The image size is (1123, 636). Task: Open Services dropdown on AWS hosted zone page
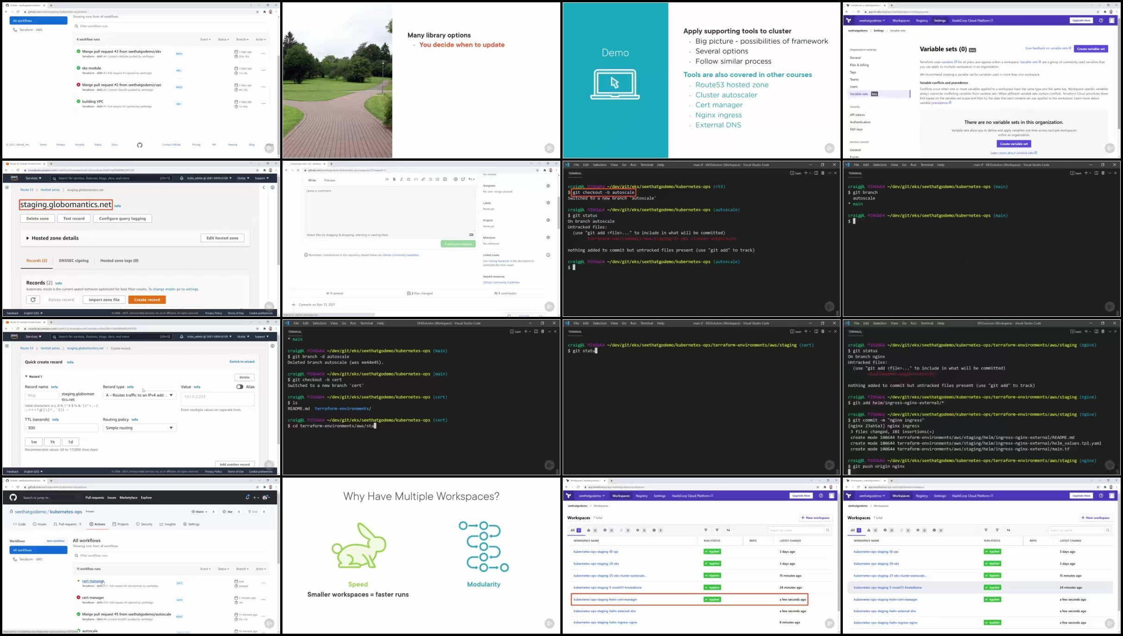point(33,178)
